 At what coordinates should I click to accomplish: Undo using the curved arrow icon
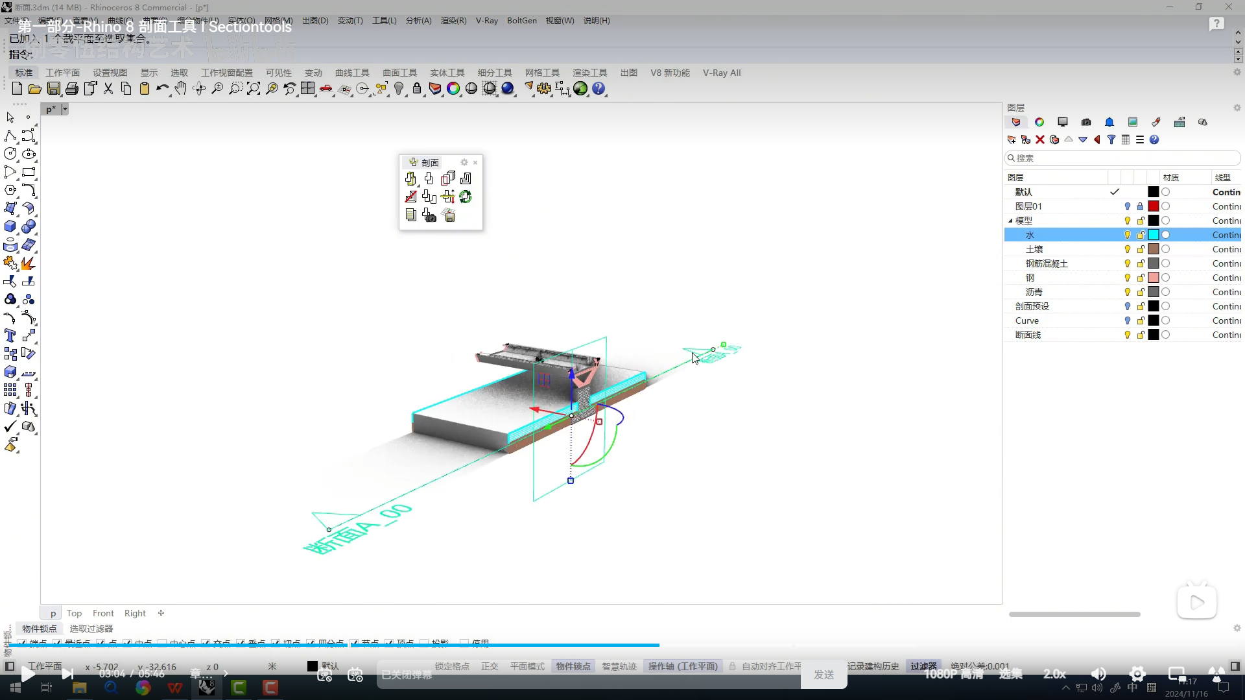pyautogui.click(x=162, y=89)
